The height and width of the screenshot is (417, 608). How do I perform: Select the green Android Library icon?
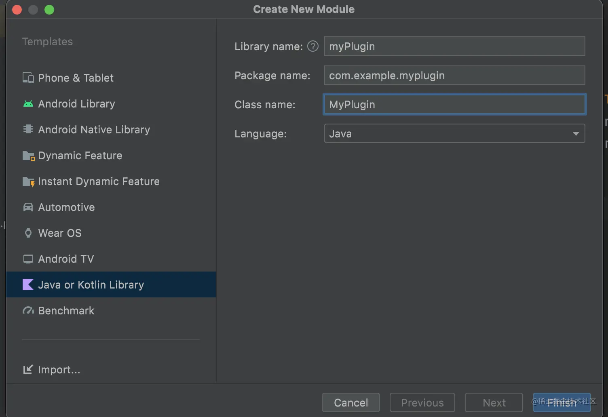click(28, 104)
